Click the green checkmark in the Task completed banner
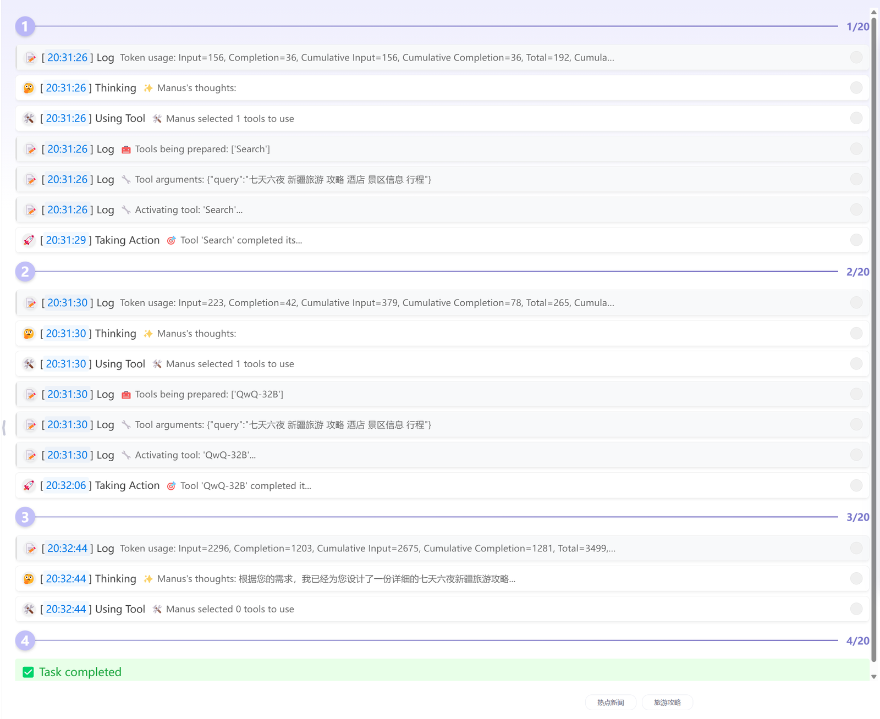 (x=28, y=672)
